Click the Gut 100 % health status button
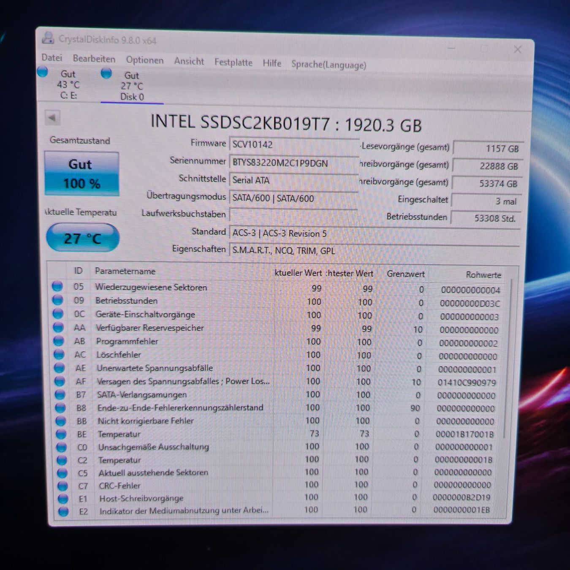Image resolution: width=570 pixels, height=570 pixels. (81, 174)
